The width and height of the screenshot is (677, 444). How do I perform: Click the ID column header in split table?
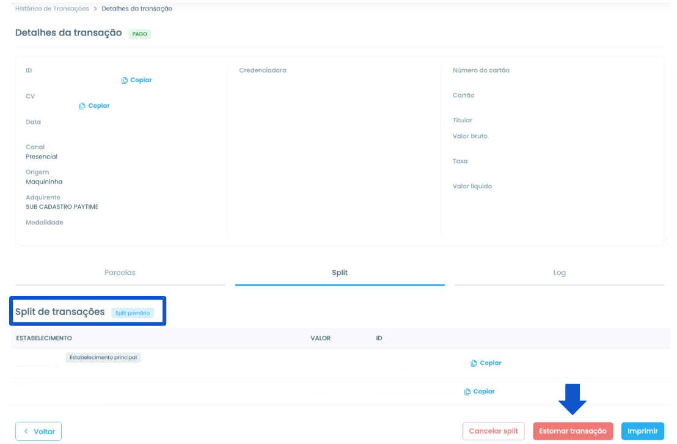pyautogui.click(x=379, y=338)
